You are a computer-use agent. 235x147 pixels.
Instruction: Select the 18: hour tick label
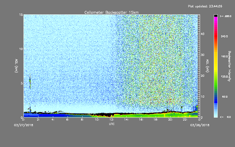[156, 120]
